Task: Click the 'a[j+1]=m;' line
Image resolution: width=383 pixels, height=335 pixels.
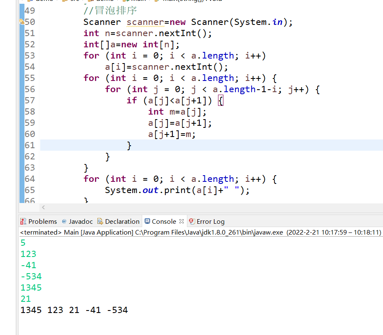Action: [172, 134]
